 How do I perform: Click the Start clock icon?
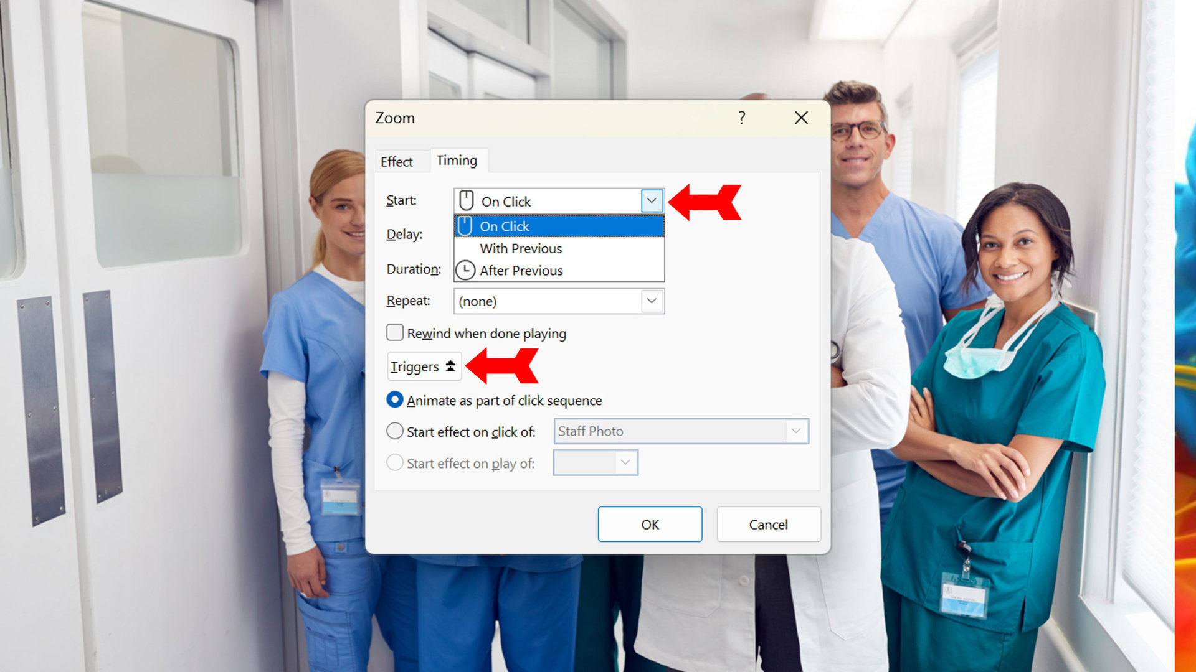(x=466, y=270)
